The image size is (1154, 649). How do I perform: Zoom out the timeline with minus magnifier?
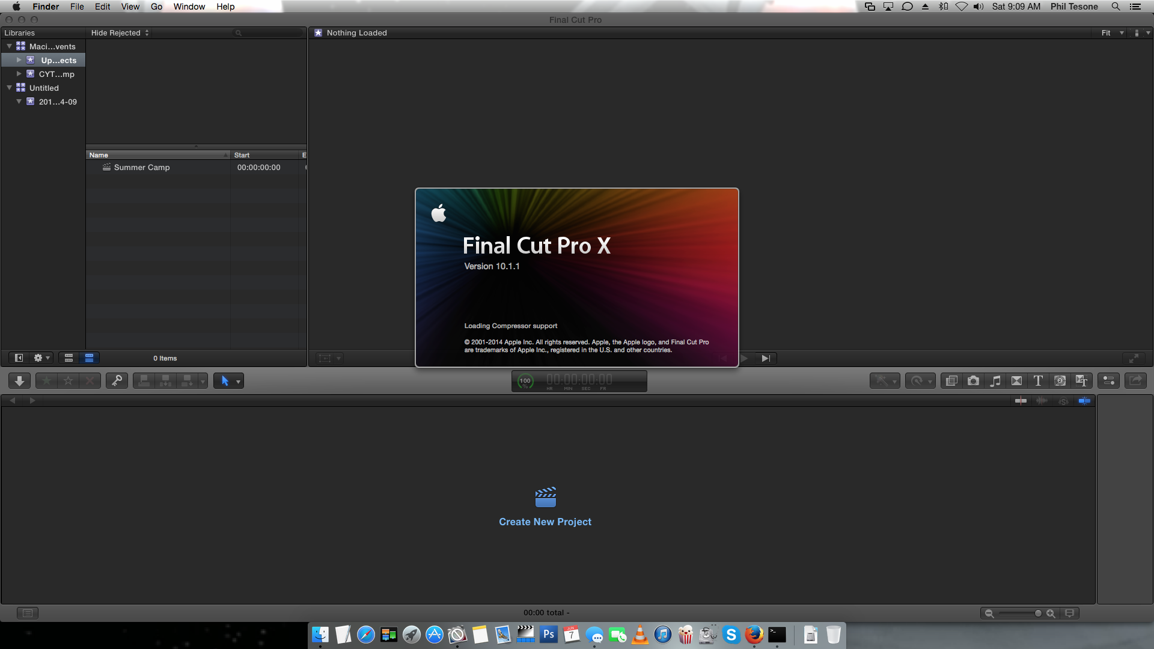pyautogui.click(x=989, y=614)
